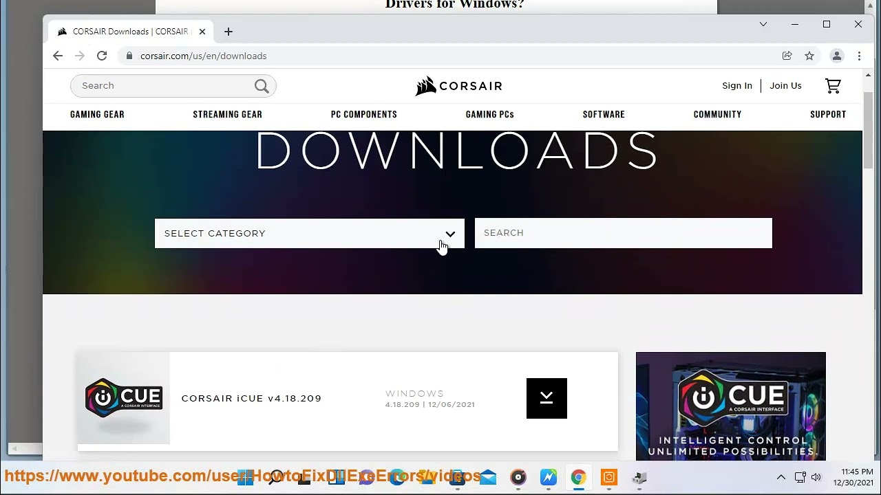Screen dimensions: 881x495
Task: Go back to previous page
Action: (x=58, y=56)
